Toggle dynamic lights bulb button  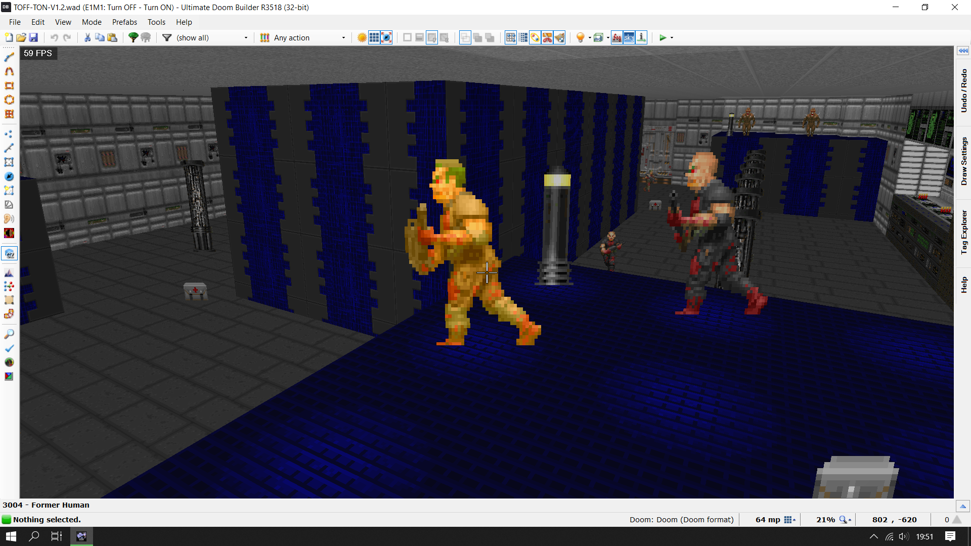tap(581, 37)
